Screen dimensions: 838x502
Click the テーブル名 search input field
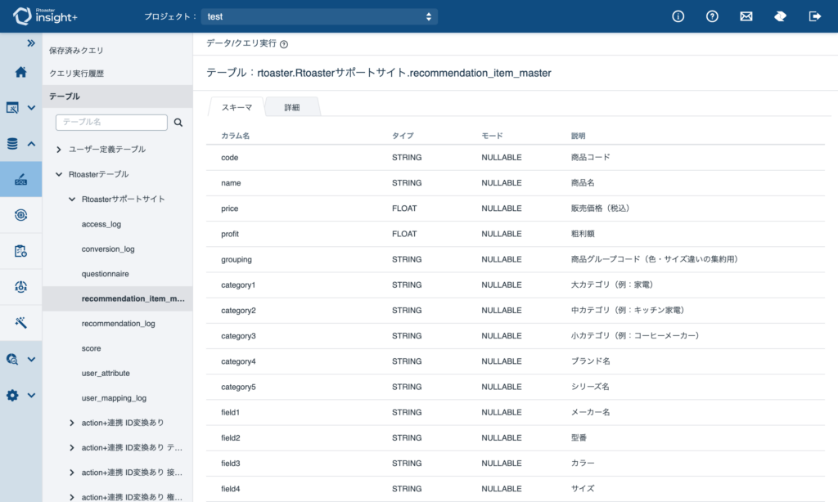pyautogui.click(x=111, y=123)
